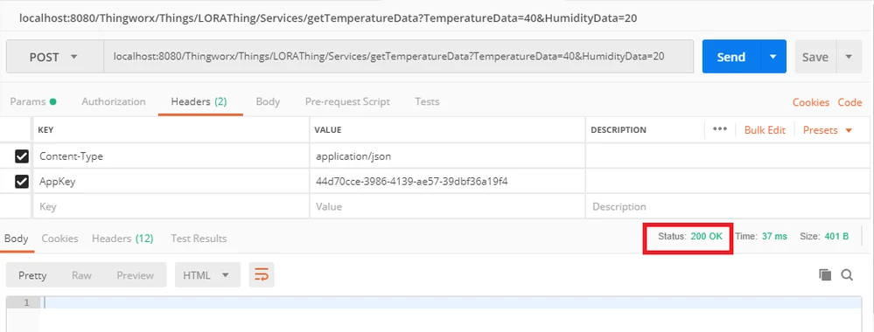Uncheck the Content-Type header checkbox
The image size is (874, 332).
click(x=22, y=157)
